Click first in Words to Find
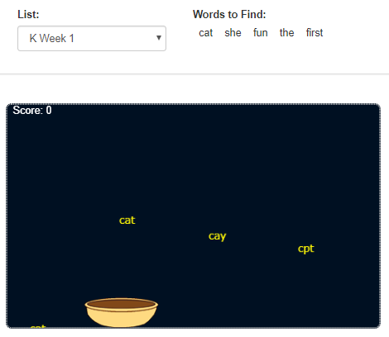389x337 pixels. pos(315,33)
